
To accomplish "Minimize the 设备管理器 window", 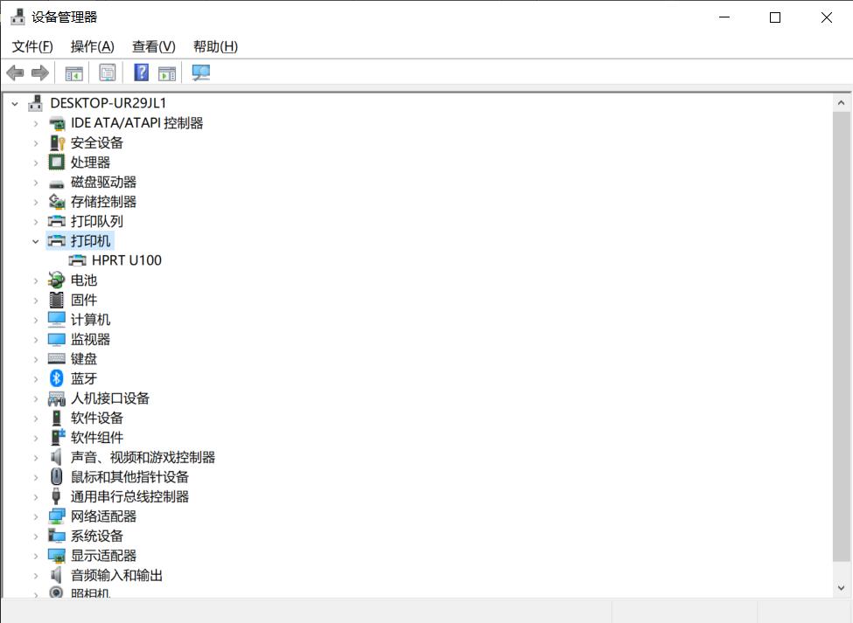I will [724, 17].
